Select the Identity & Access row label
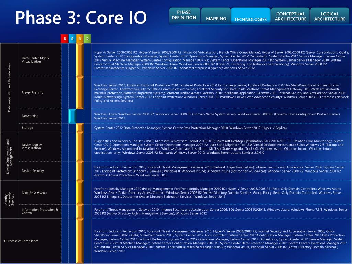Screen dimensions: 352x264 point(34,192)
